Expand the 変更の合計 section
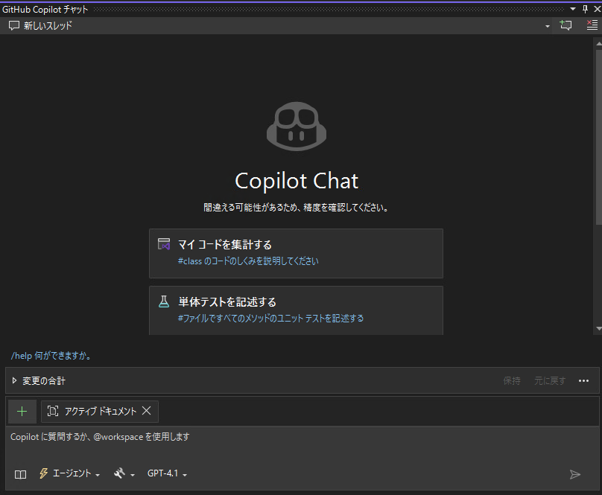Image resolution: width=602 pixels, height=495 pixels. pos(14,380)
